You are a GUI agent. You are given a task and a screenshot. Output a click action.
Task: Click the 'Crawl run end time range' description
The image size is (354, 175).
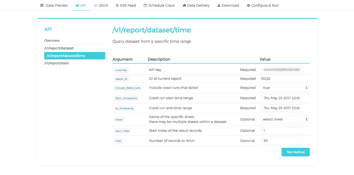coord(171,108)
